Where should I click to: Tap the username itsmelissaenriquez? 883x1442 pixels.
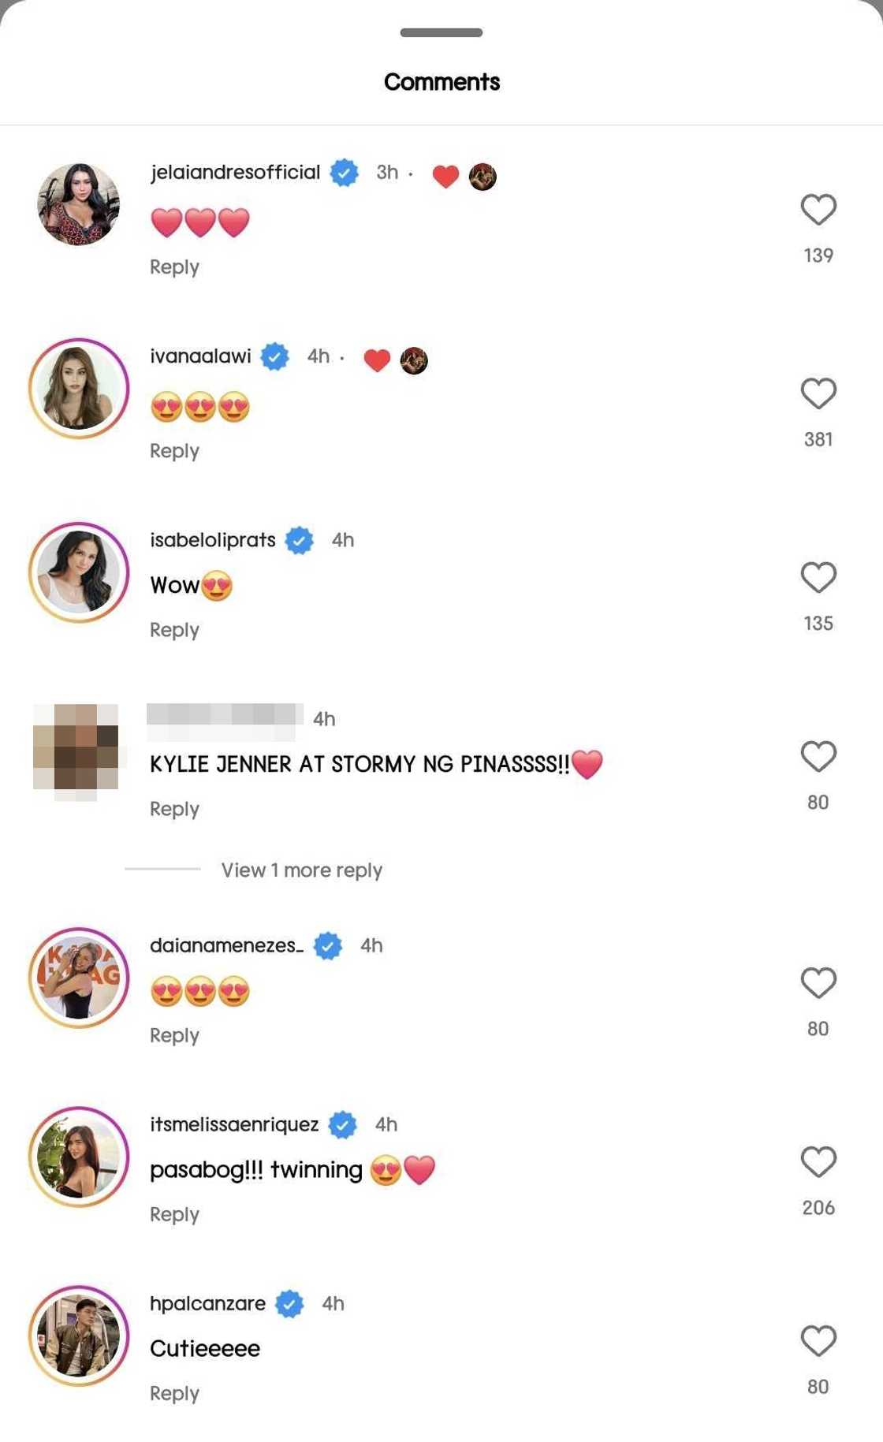click(234, 1124)
